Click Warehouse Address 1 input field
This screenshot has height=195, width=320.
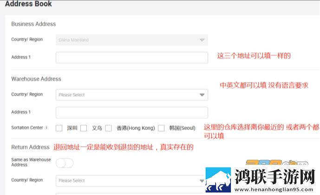click(x=132, y=112)
